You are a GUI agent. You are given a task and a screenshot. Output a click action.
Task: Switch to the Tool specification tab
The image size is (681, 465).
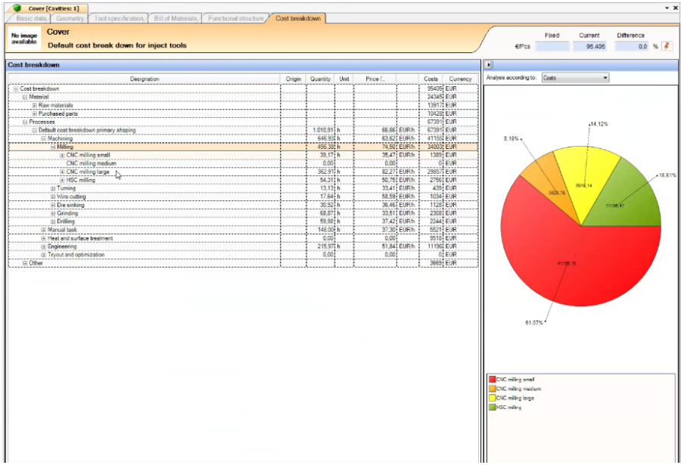(118, 17)
